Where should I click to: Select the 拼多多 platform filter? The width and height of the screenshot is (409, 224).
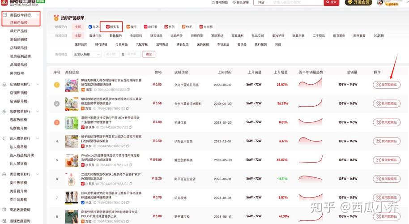tap(112, 27)
